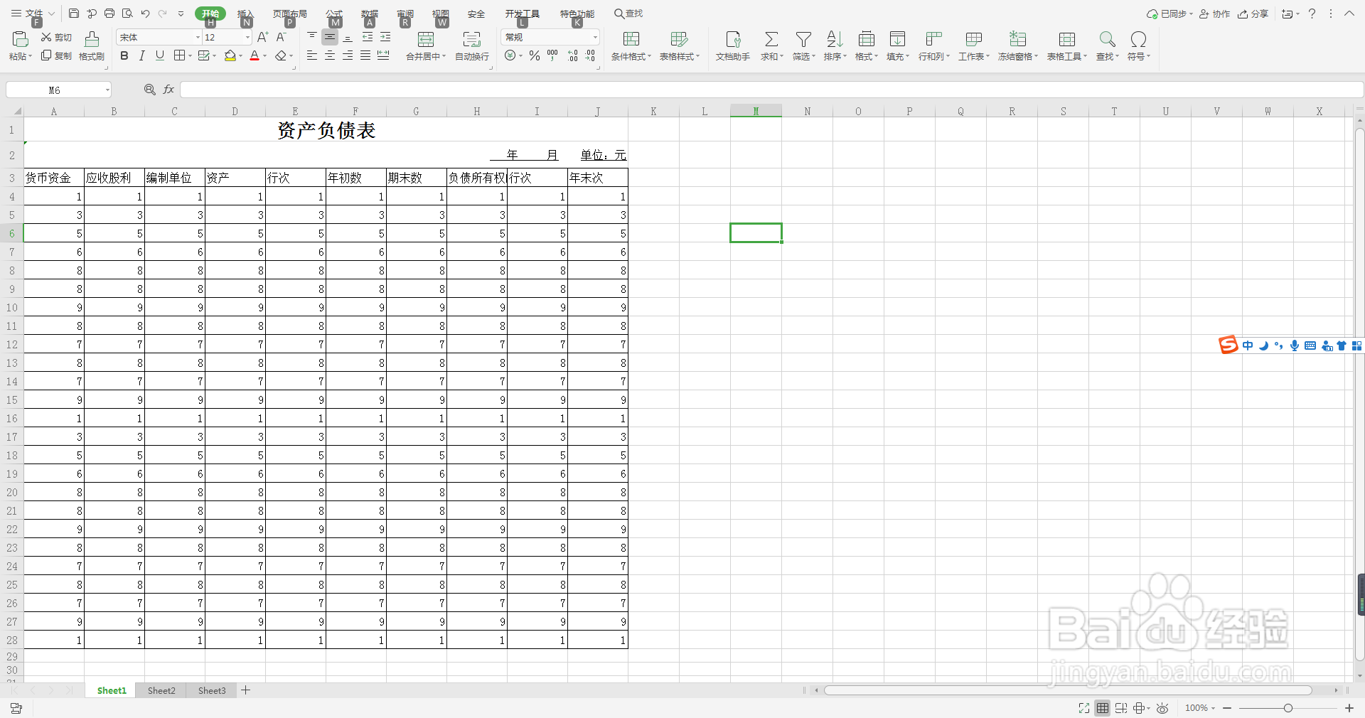1365x718 pixels.
Task: Insert a Symbol with omega icon
Action: [1138, 39]
